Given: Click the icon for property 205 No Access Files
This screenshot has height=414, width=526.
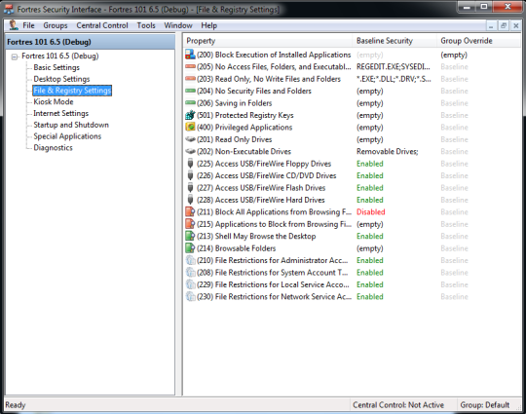Looking at the screenshot, I should tap(190, 66).
